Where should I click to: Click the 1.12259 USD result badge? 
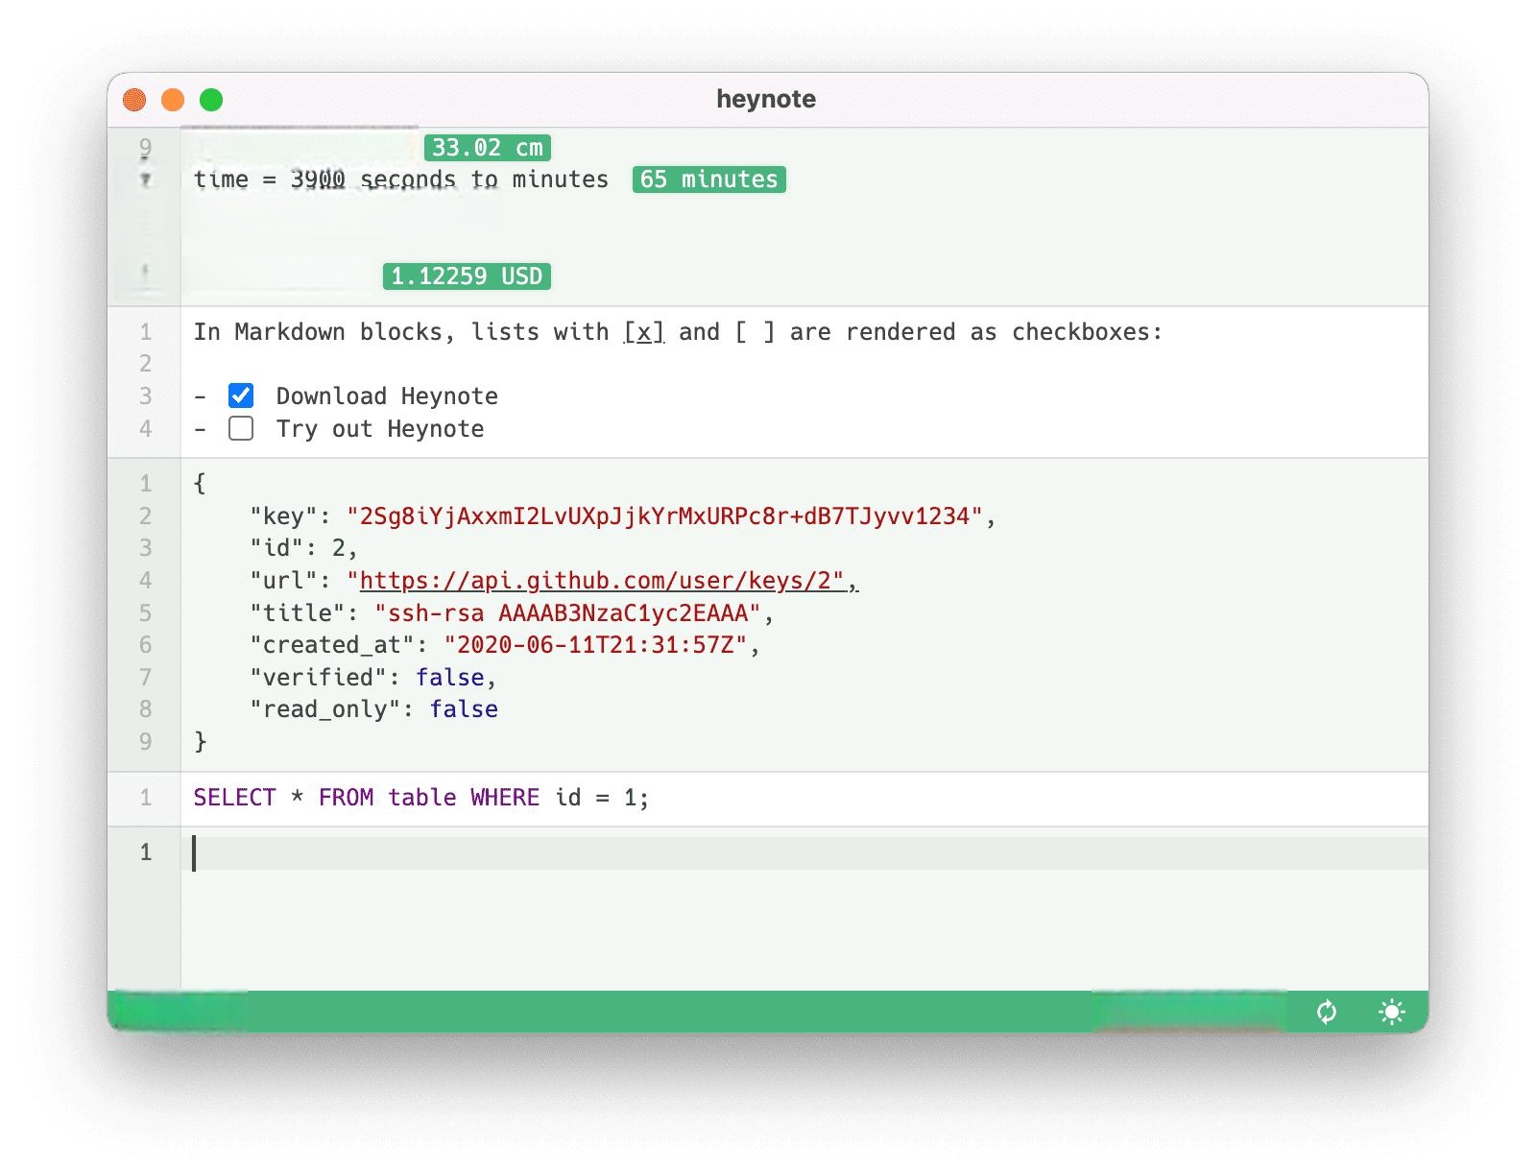pyautogui.click(x=467, y=276)
